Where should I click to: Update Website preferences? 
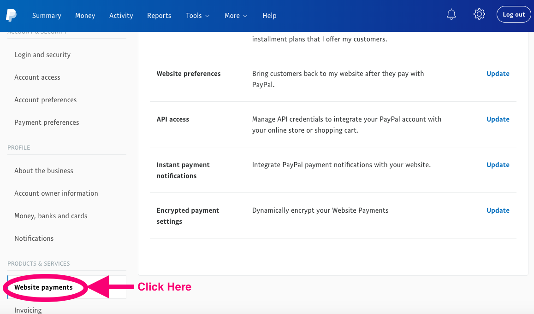click(x=498, y=74)
